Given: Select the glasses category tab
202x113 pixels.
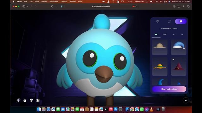Looking at the screenshot, I should tap(165, 35).
